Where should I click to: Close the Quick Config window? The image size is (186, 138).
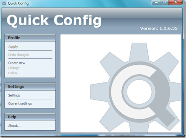pyautogui.click(x=175, y=2)
